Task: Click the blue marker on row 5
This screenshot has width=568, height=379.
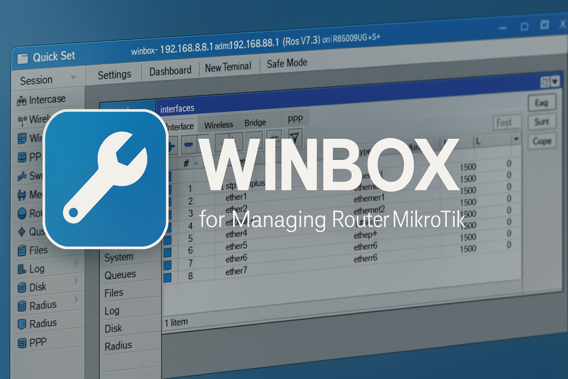Action: (x=168, y=241)
